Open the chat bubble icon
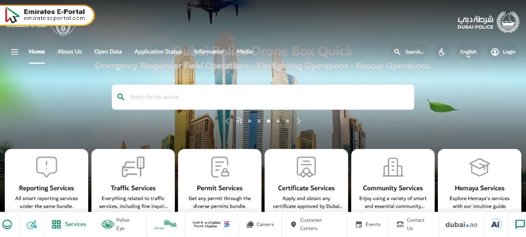The height and width of the screenshot is (237, 526). click(x=520, y=224)
